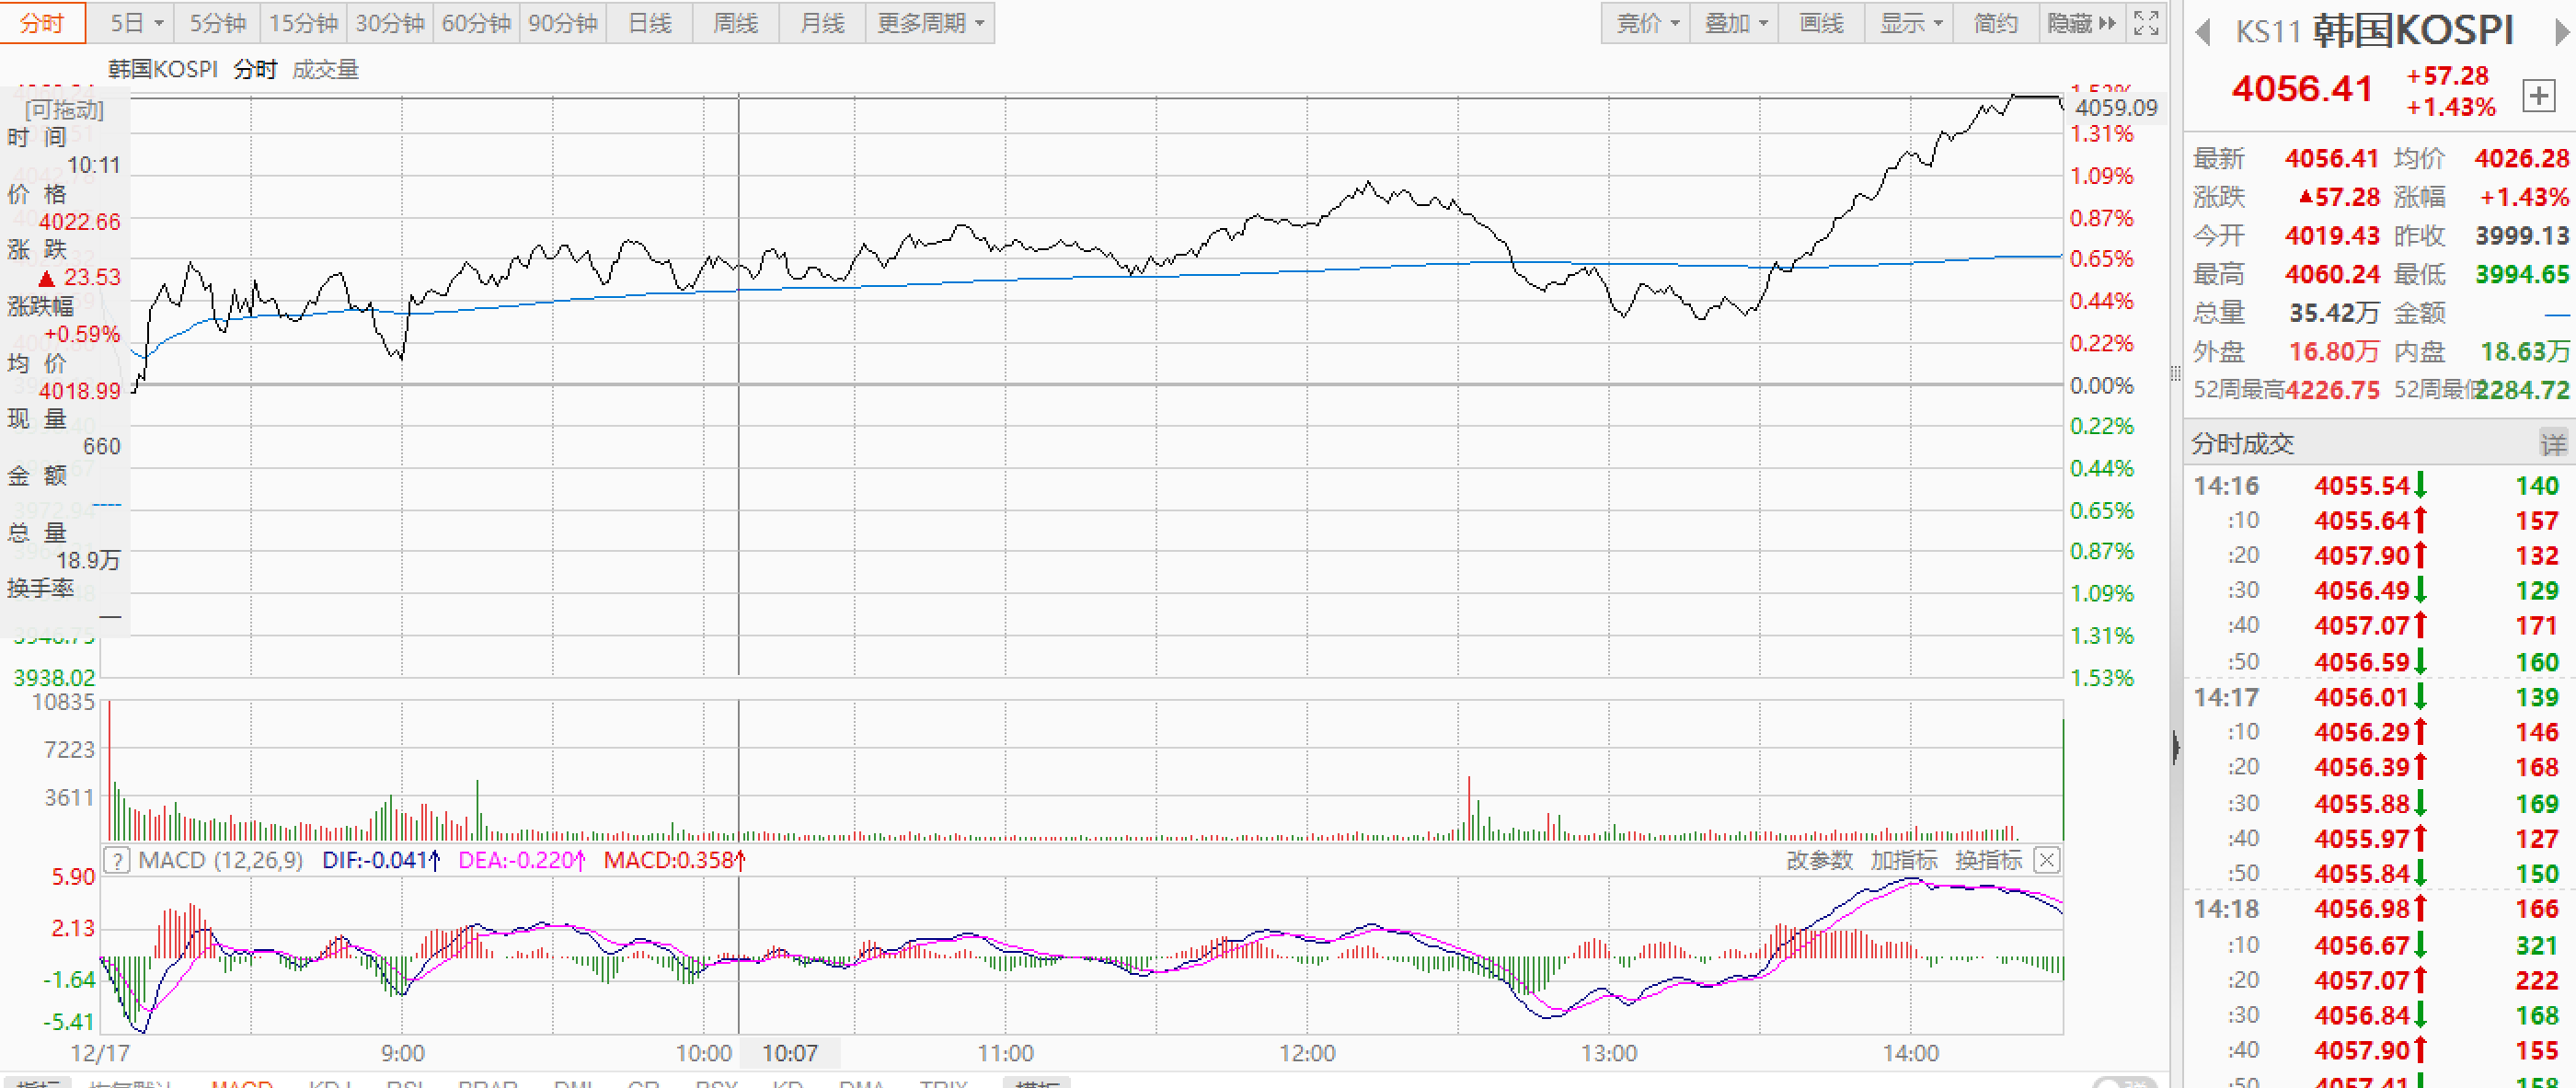Go to previous stock arrow beside KS11
2576x1088 pixels.
click(x=2202, y=33)
